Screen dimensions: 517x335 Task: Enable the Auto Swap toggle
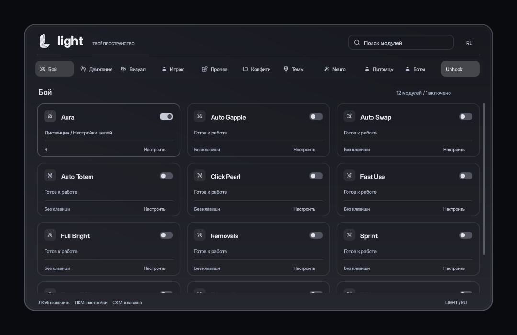coord(466,117)
